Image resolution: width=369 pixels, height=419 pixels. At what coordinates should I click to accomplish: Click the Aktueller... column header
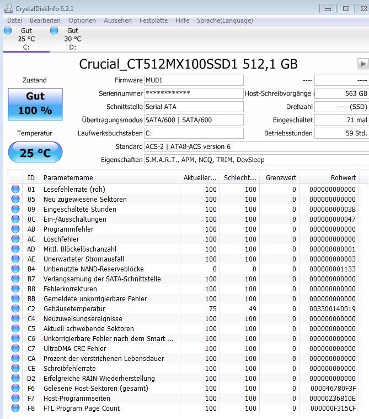200,177
